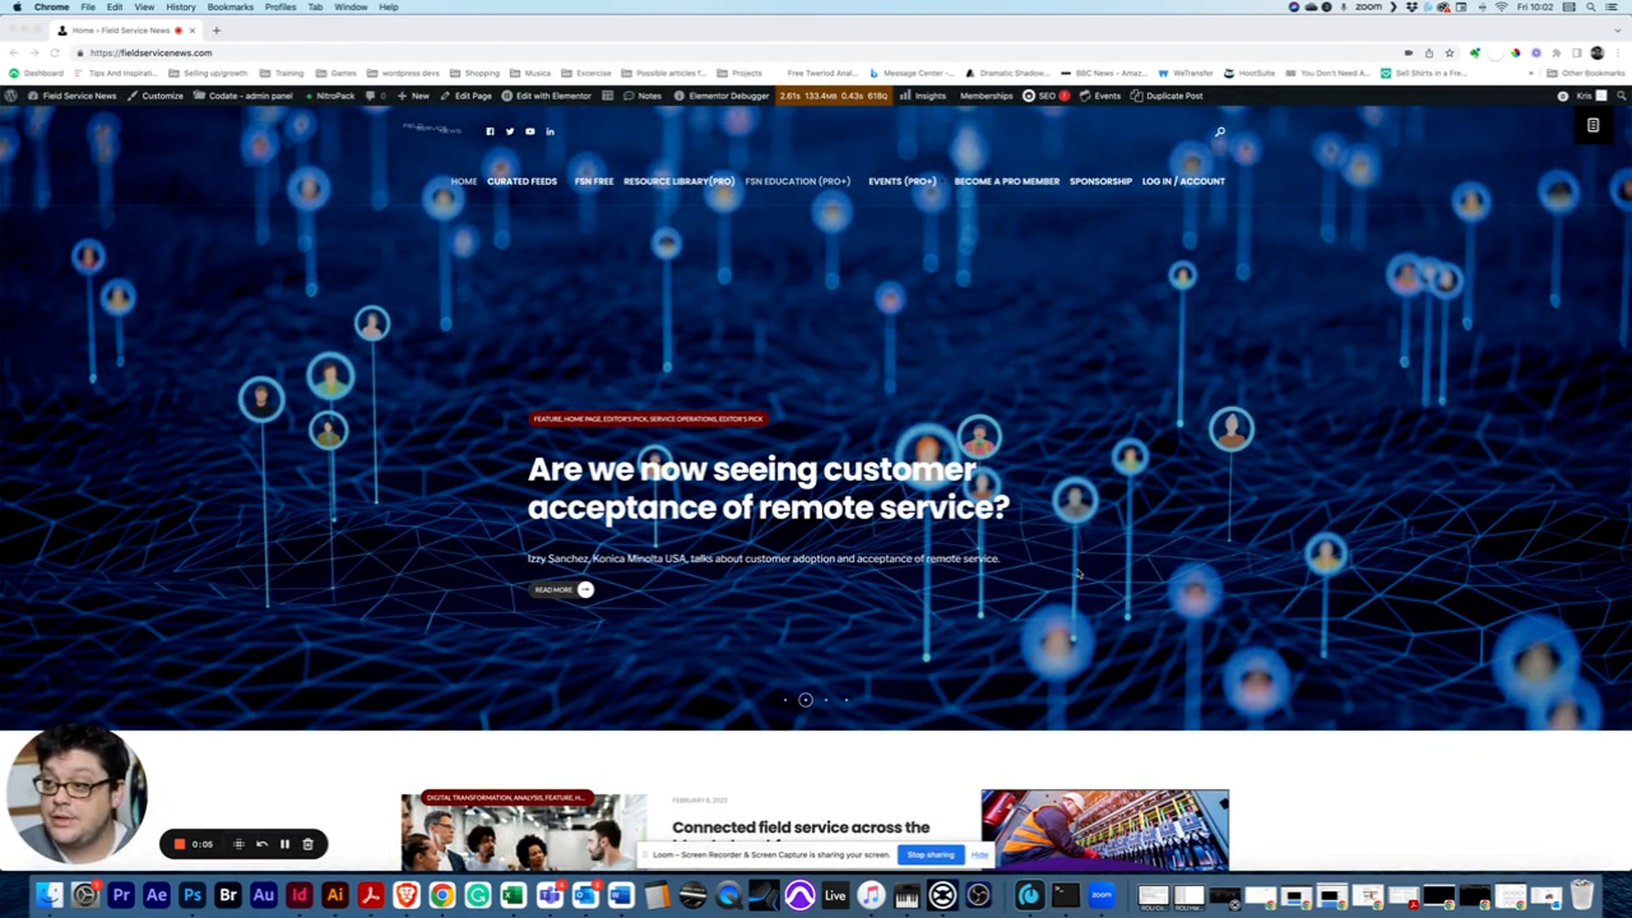Screen dimensions: 1632x918
Task: Click the YouTube icon in the header
Action: pyautogui.click(x=530, y=131)
